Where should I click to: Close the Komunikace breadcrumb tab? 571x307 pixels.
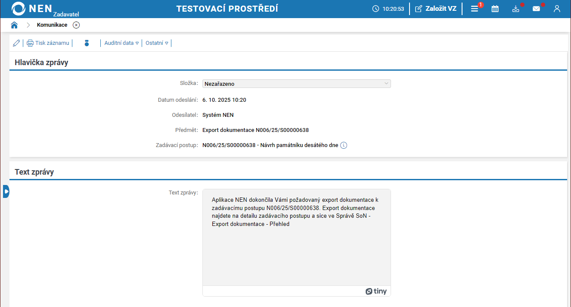[76, 25]
